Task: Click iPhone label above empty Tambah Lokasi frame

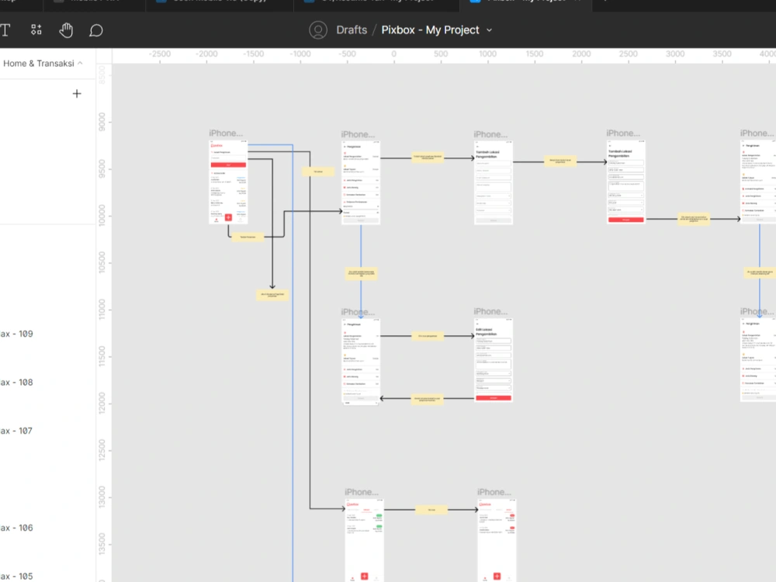Action: pos(490,134)
